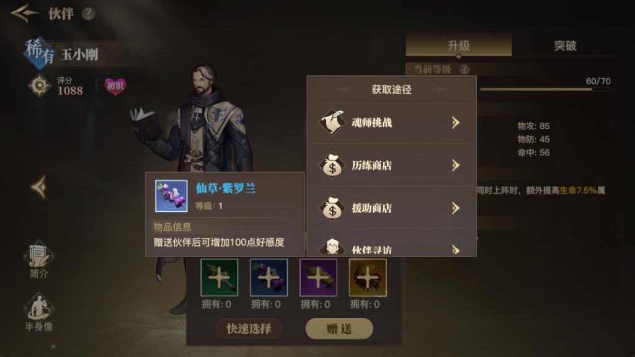
Task: Select the blue violet gift slot
Action: click(x=269, y=278)
